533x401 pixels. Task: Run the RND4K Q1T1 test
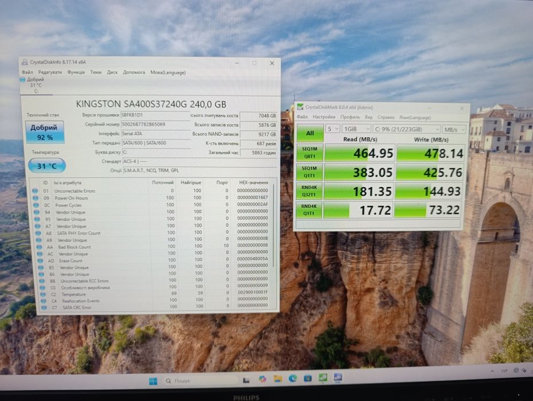309,209
